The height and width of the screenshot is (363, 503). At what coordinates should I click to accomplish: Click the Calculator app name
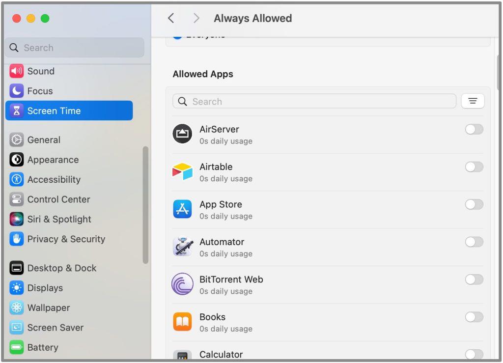tap(221, 355)
